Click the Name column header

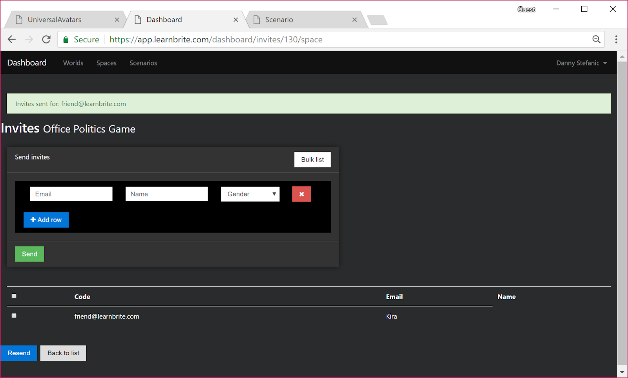pyautogui.click(x=507, y=297)
